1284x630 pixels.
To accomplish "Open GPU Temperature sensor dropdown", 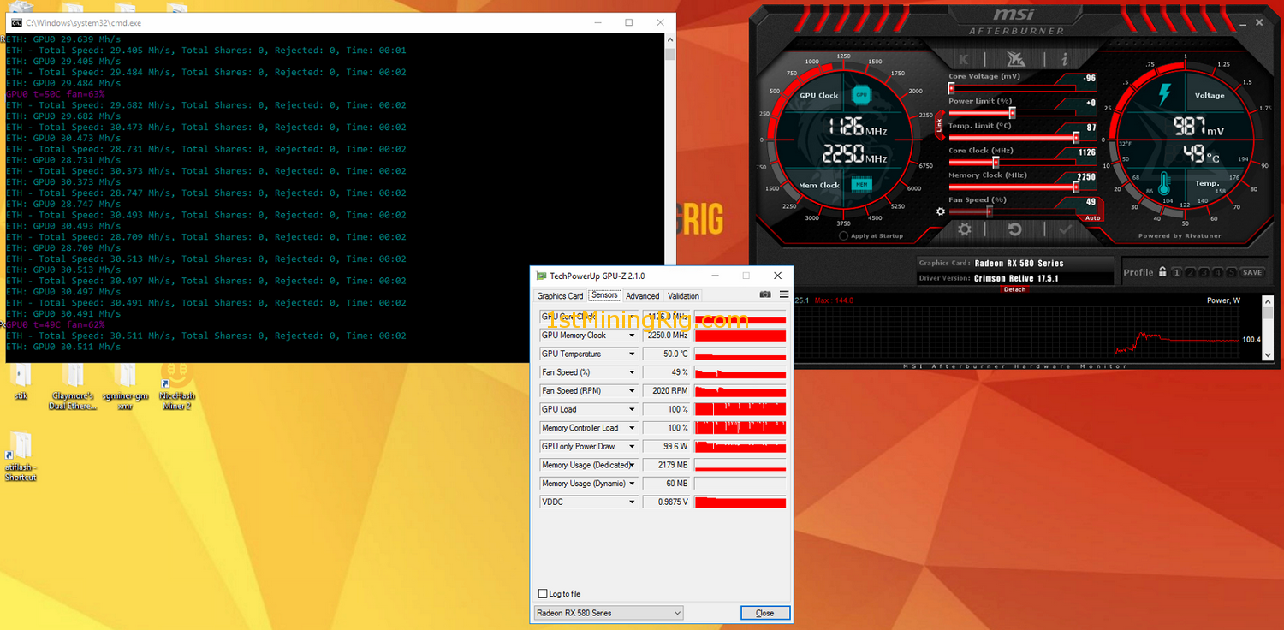I will tap(632, 354).
